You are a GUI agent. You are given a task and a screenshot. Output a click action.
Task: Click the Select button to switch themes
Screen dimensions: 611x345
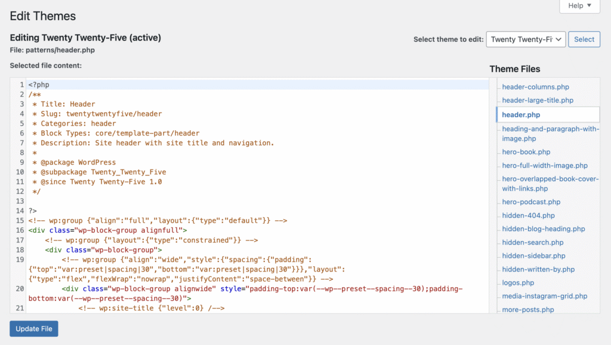(584, 39)
